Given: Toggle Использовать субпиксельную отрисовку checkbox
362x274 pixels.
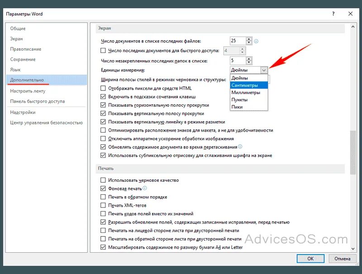Looking at the screenshot, I should point(103,155).
